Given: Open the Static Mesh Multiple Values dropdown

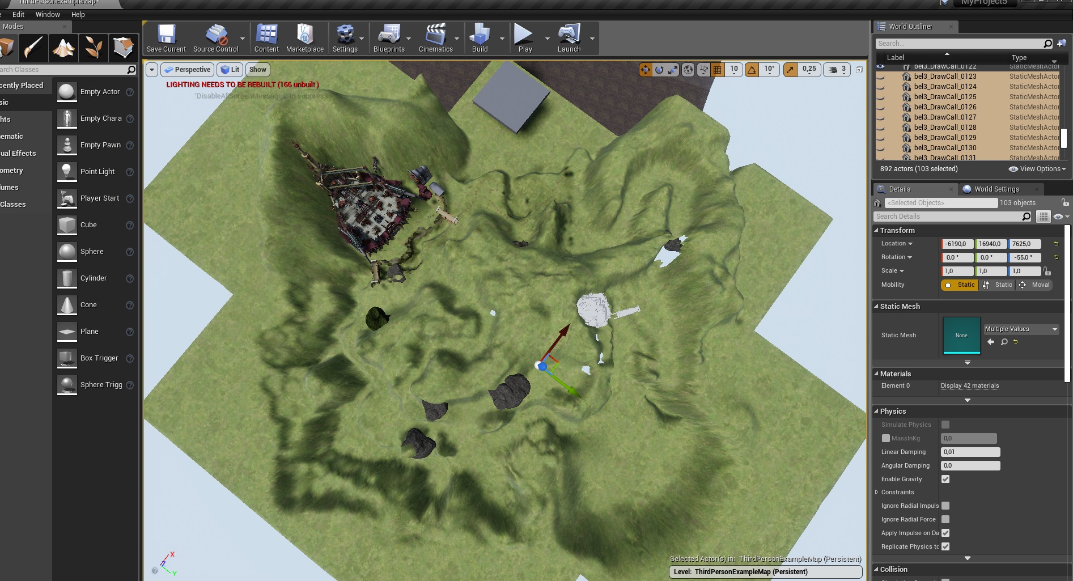Looking at the screenshot, I should [1021, 329].
